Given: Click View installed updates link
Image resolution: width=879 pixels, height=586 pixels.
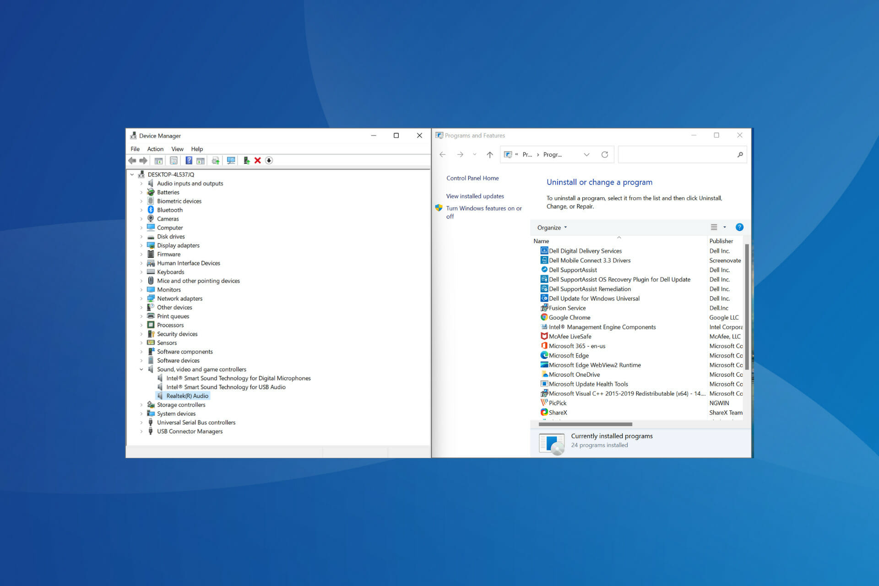Looking at the screenshot, I should [475, 196].
